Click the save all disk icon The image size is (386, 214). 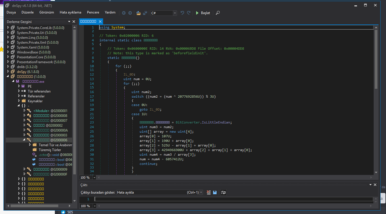(x=145, y=13)
